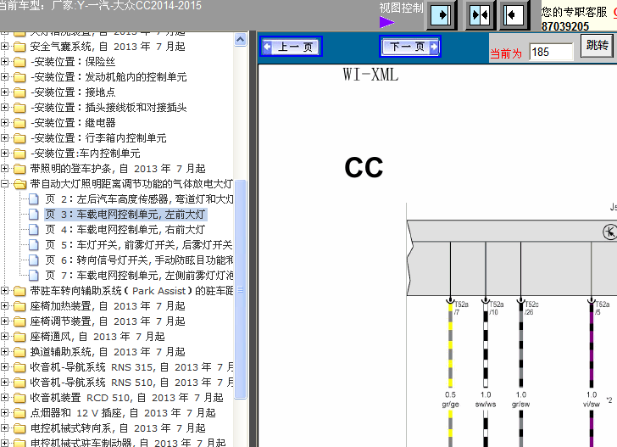This screenshot has width=617, height=447.
Task: Click folder icon of 座椅加热装置
Action: (19, 306)
